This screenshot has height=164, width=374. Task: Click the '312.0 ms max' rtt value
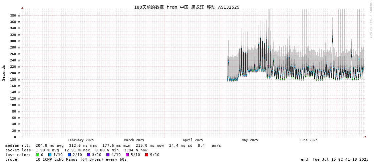click(x=83, y=145)
